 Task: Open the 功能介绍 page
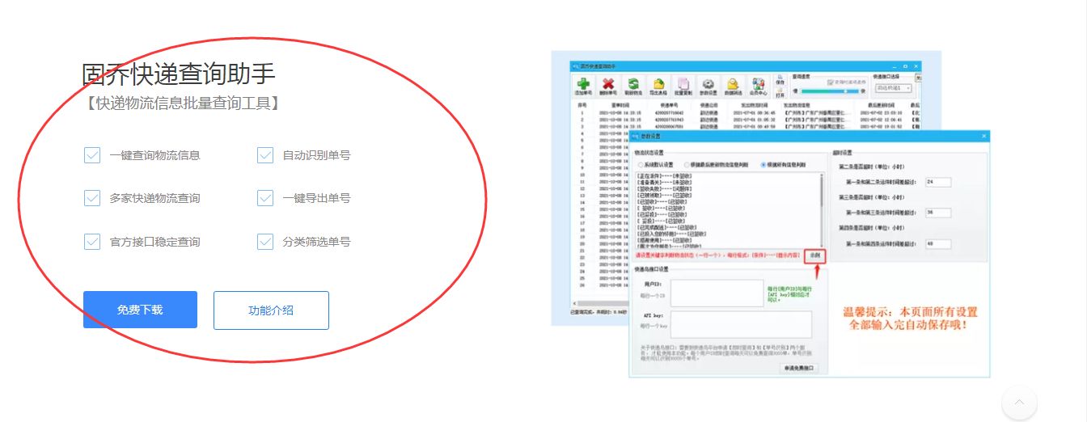[x=271, y=310]
